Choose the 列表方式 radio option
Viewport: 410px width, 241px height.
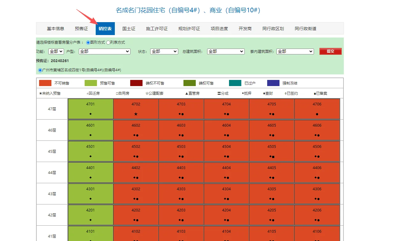point(108,42)
